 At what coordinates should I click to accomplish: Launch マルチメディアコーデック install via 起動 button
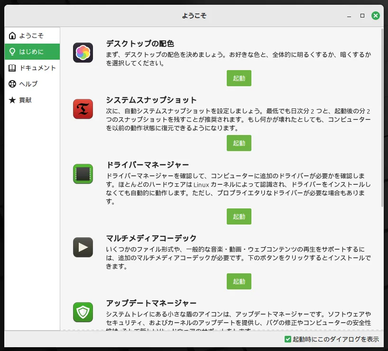239,281
